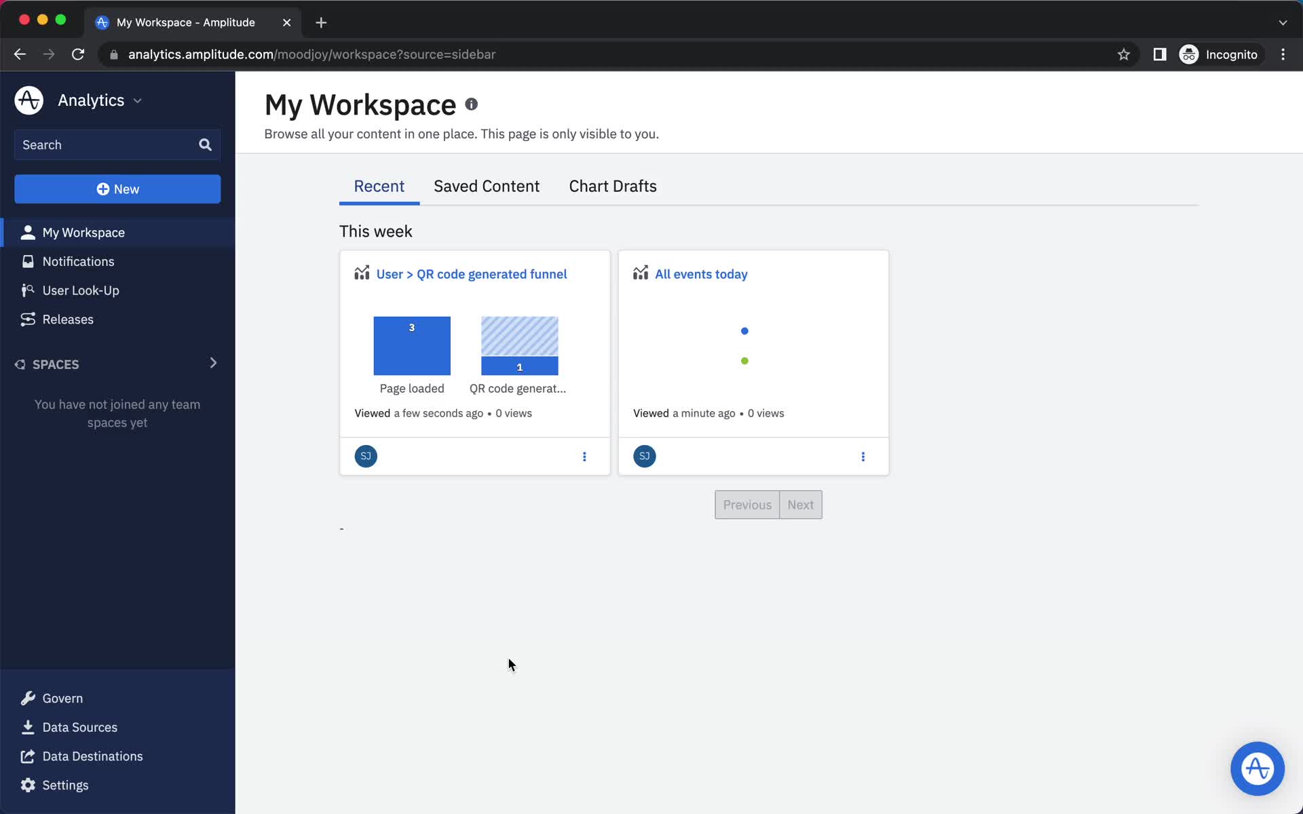Click the bookmark icon in browser toolbar
Screen dimensions: 1303x814
click(x=1123, y=54)
